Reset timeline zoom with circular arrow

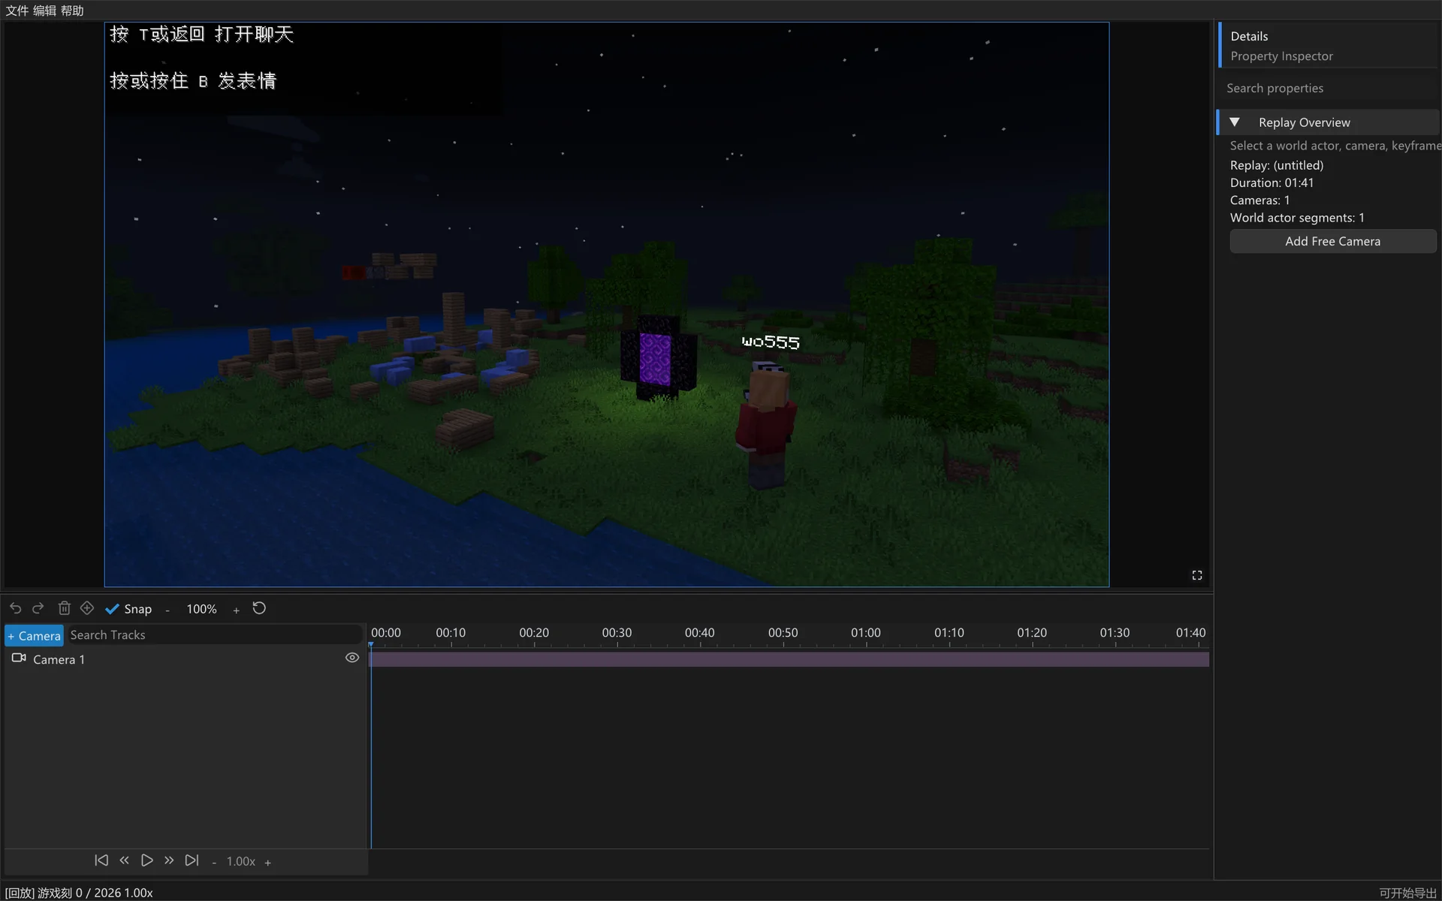259,608
